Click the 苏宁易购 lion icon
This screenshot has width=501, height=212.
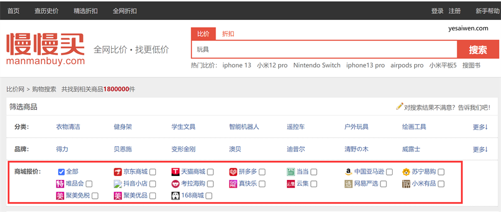click(x=406, y=172)
